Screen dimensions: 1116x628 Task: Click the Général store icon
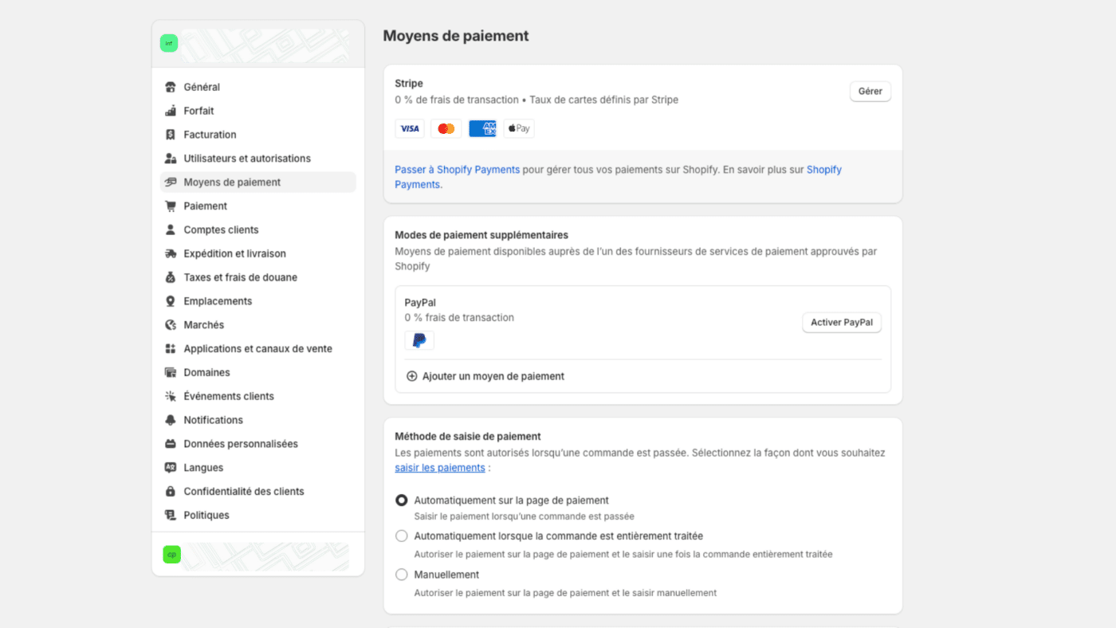(170, 87)
